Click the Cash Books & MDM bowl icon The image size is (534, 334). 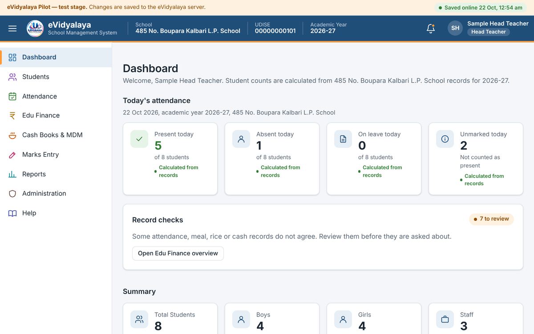[12, 135]
